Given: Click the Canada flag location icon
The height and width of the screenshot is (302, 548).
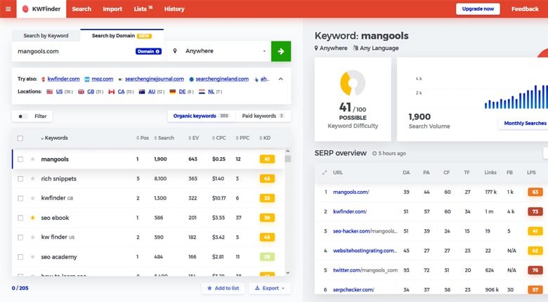Looking at the screenshot, I should pyautogui.click(x=112, y=91).
